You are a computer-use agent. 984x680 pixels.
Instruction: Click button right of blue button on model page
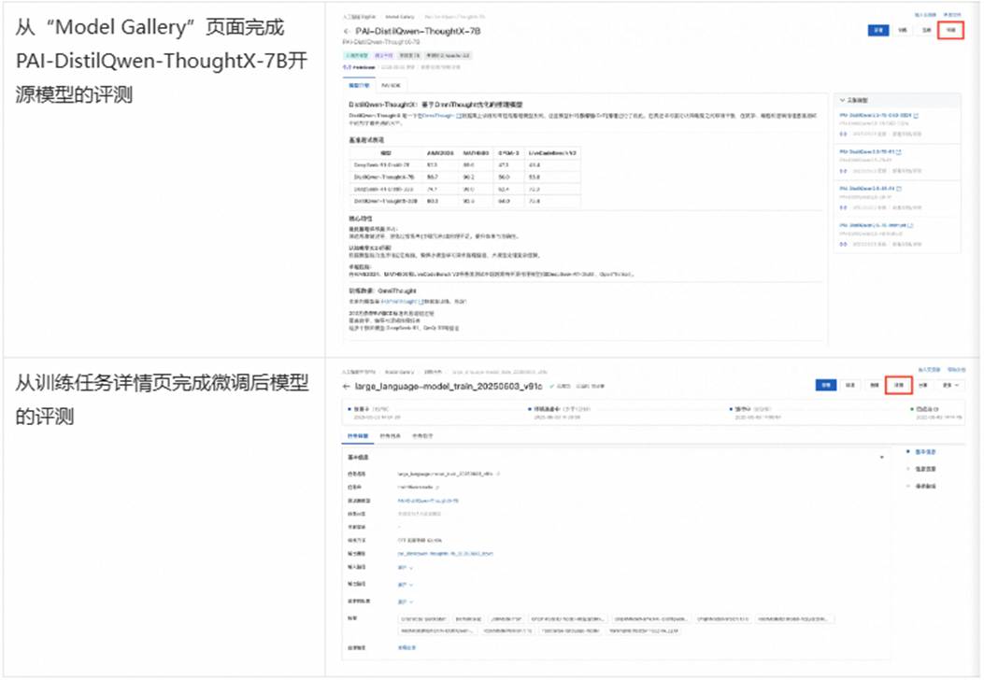click(x=903, y=30)
